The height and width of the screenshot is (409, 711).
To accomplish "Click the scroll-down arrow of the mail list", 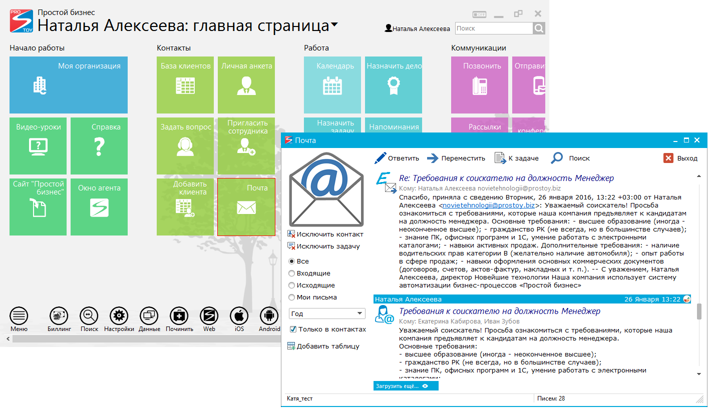I will tap(699, 374).
